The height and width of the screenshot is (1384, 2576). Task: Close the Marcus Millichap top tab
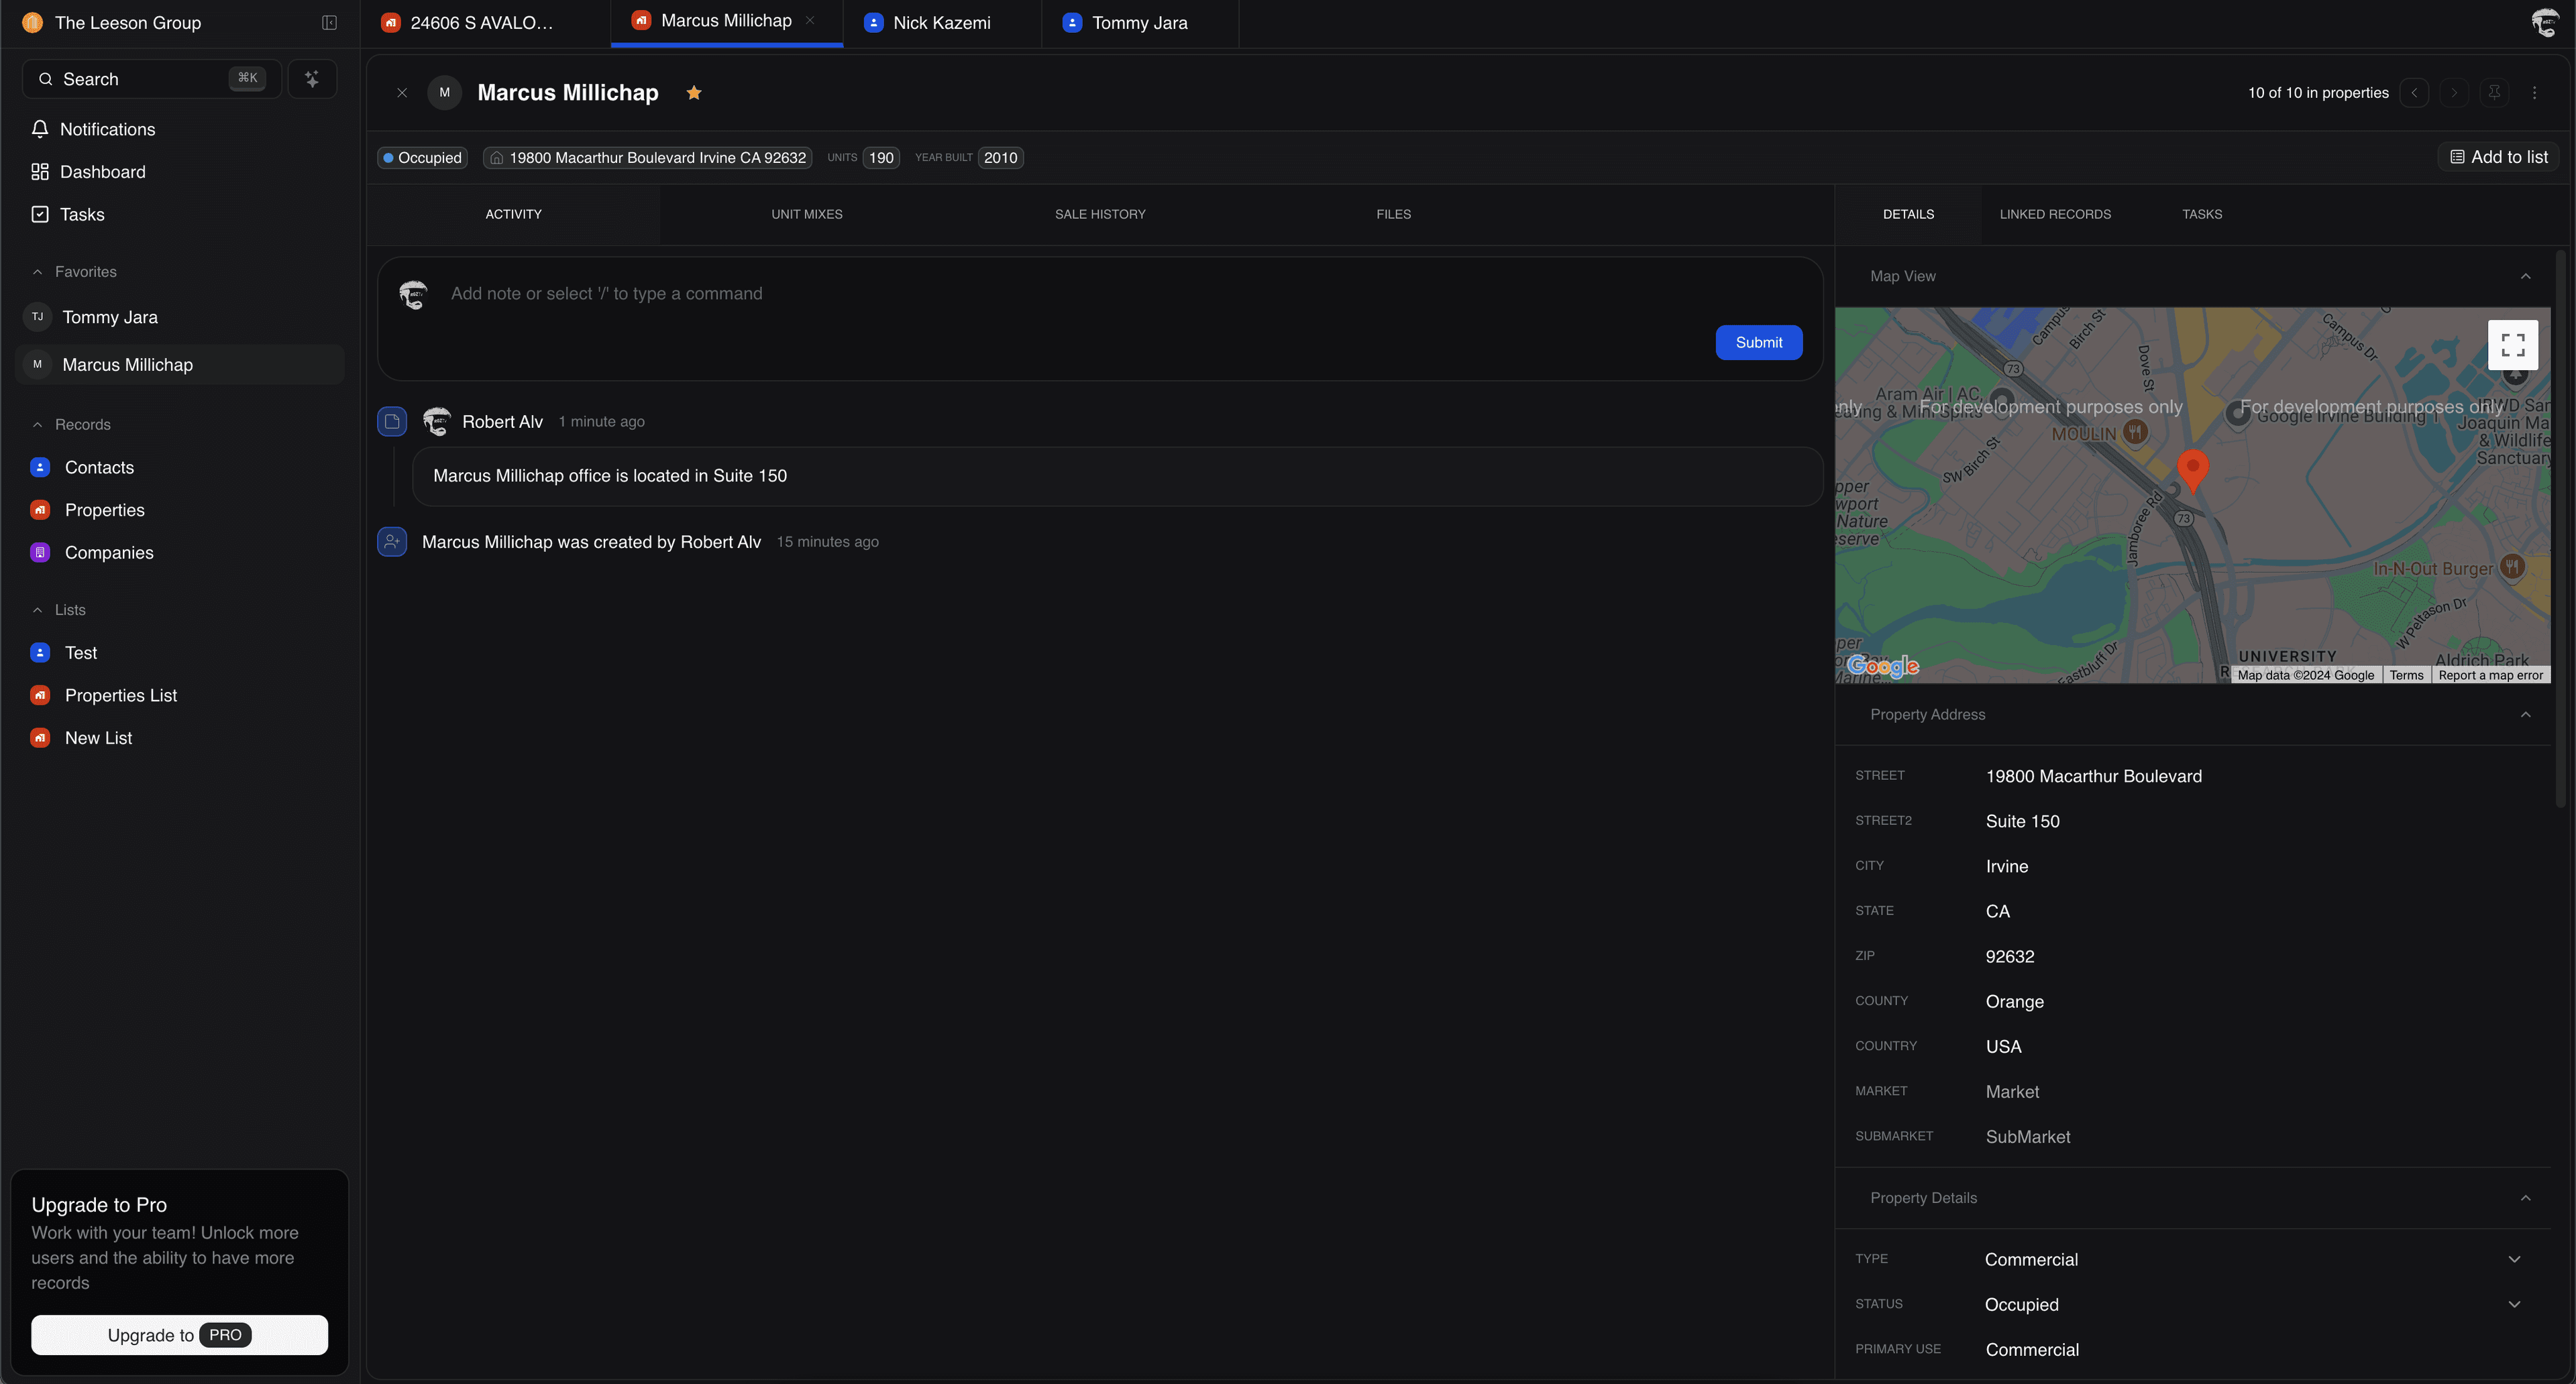(x=810, y=21)
